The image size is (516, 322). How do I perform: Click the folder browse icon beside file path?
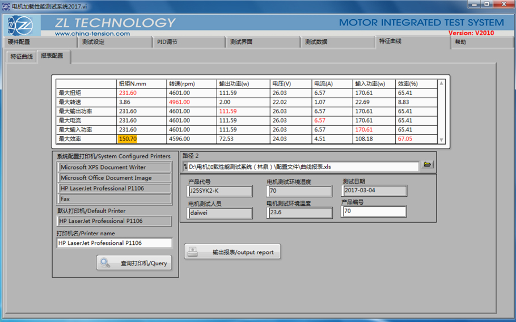pyautogui.click(x=428, y=165)
